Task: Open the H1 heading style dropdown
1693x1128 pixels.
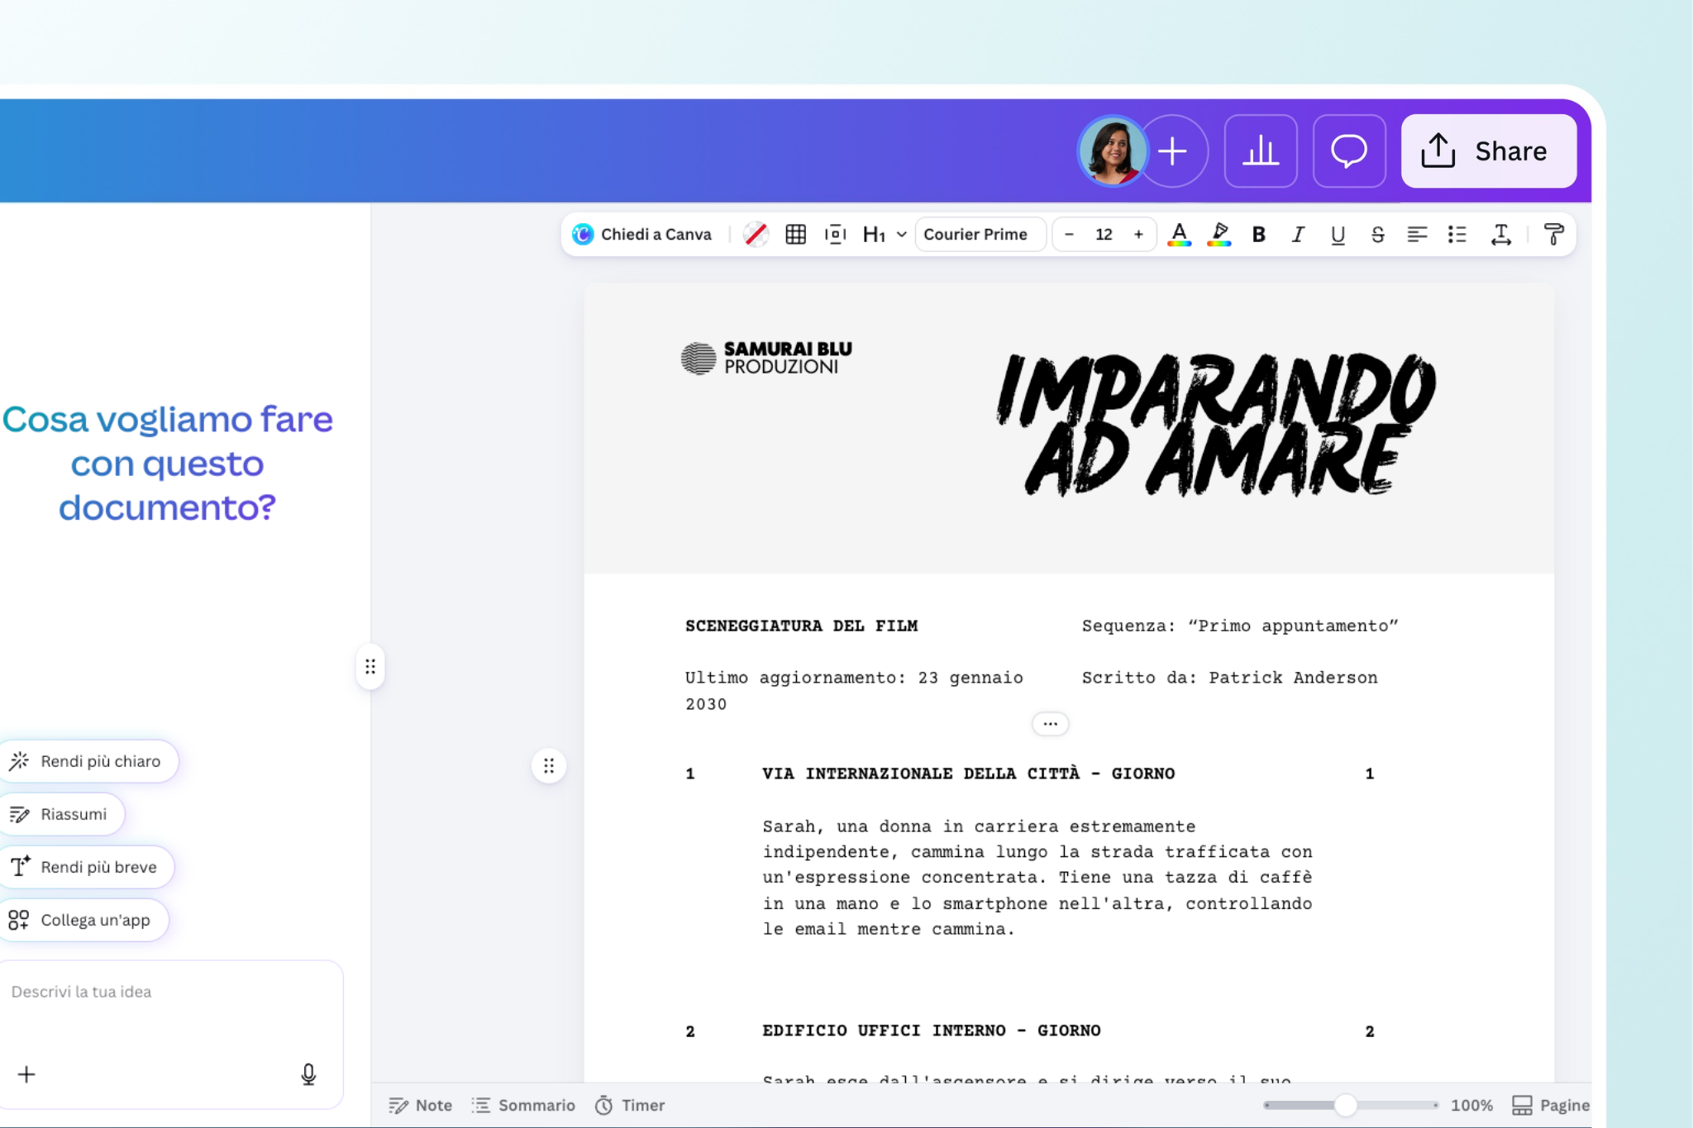Action: pos(885,235)
